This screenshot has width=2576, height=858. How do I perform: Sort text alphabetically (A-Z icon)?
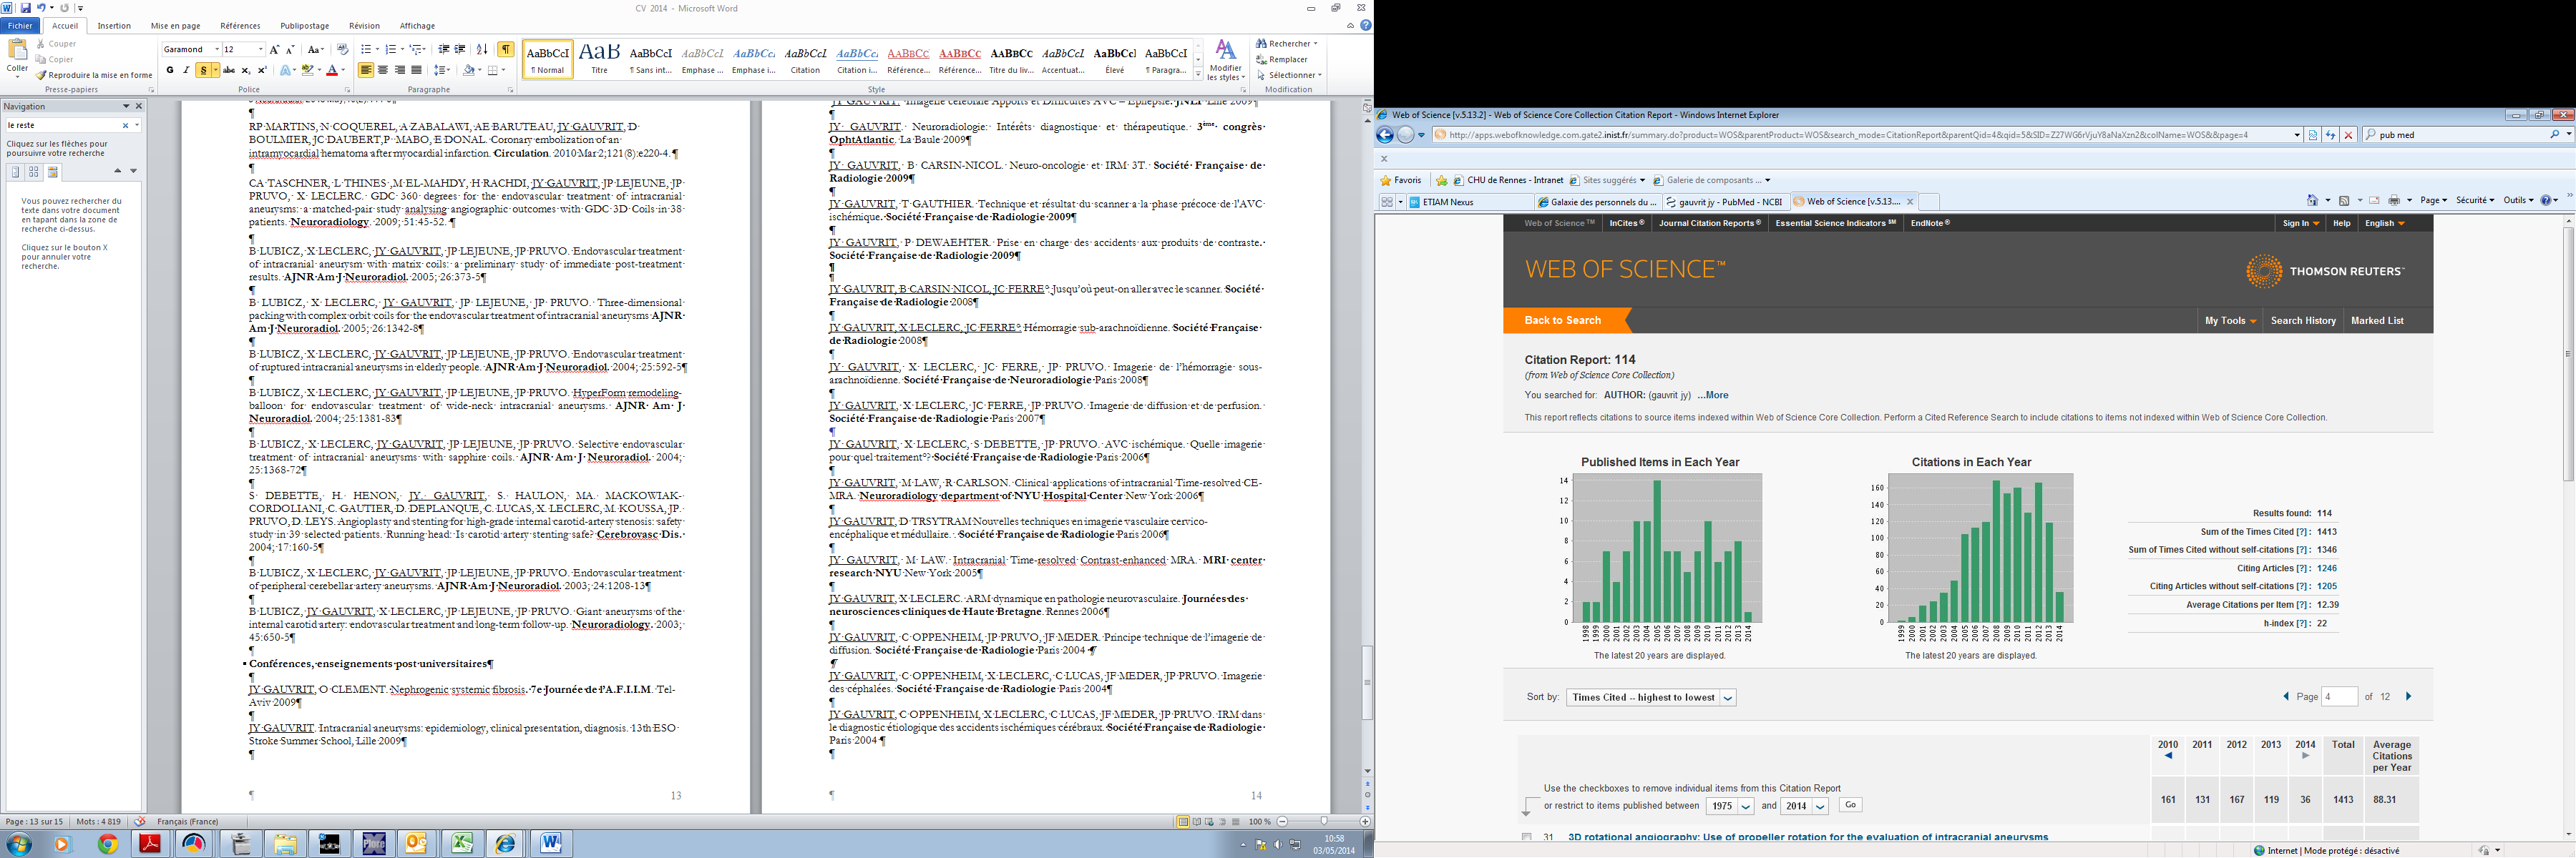coord(482,49)
